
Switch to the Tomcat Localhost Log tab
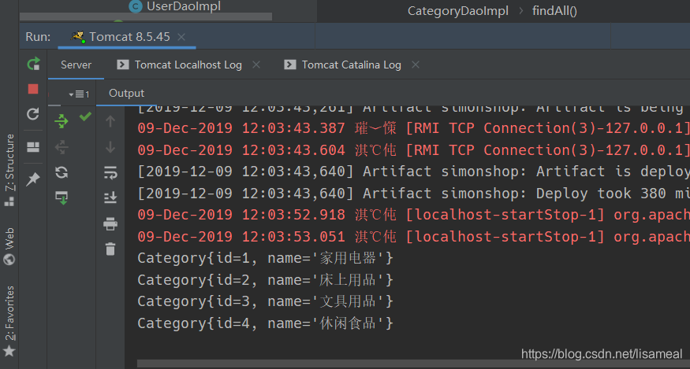(x=188, y=65)
